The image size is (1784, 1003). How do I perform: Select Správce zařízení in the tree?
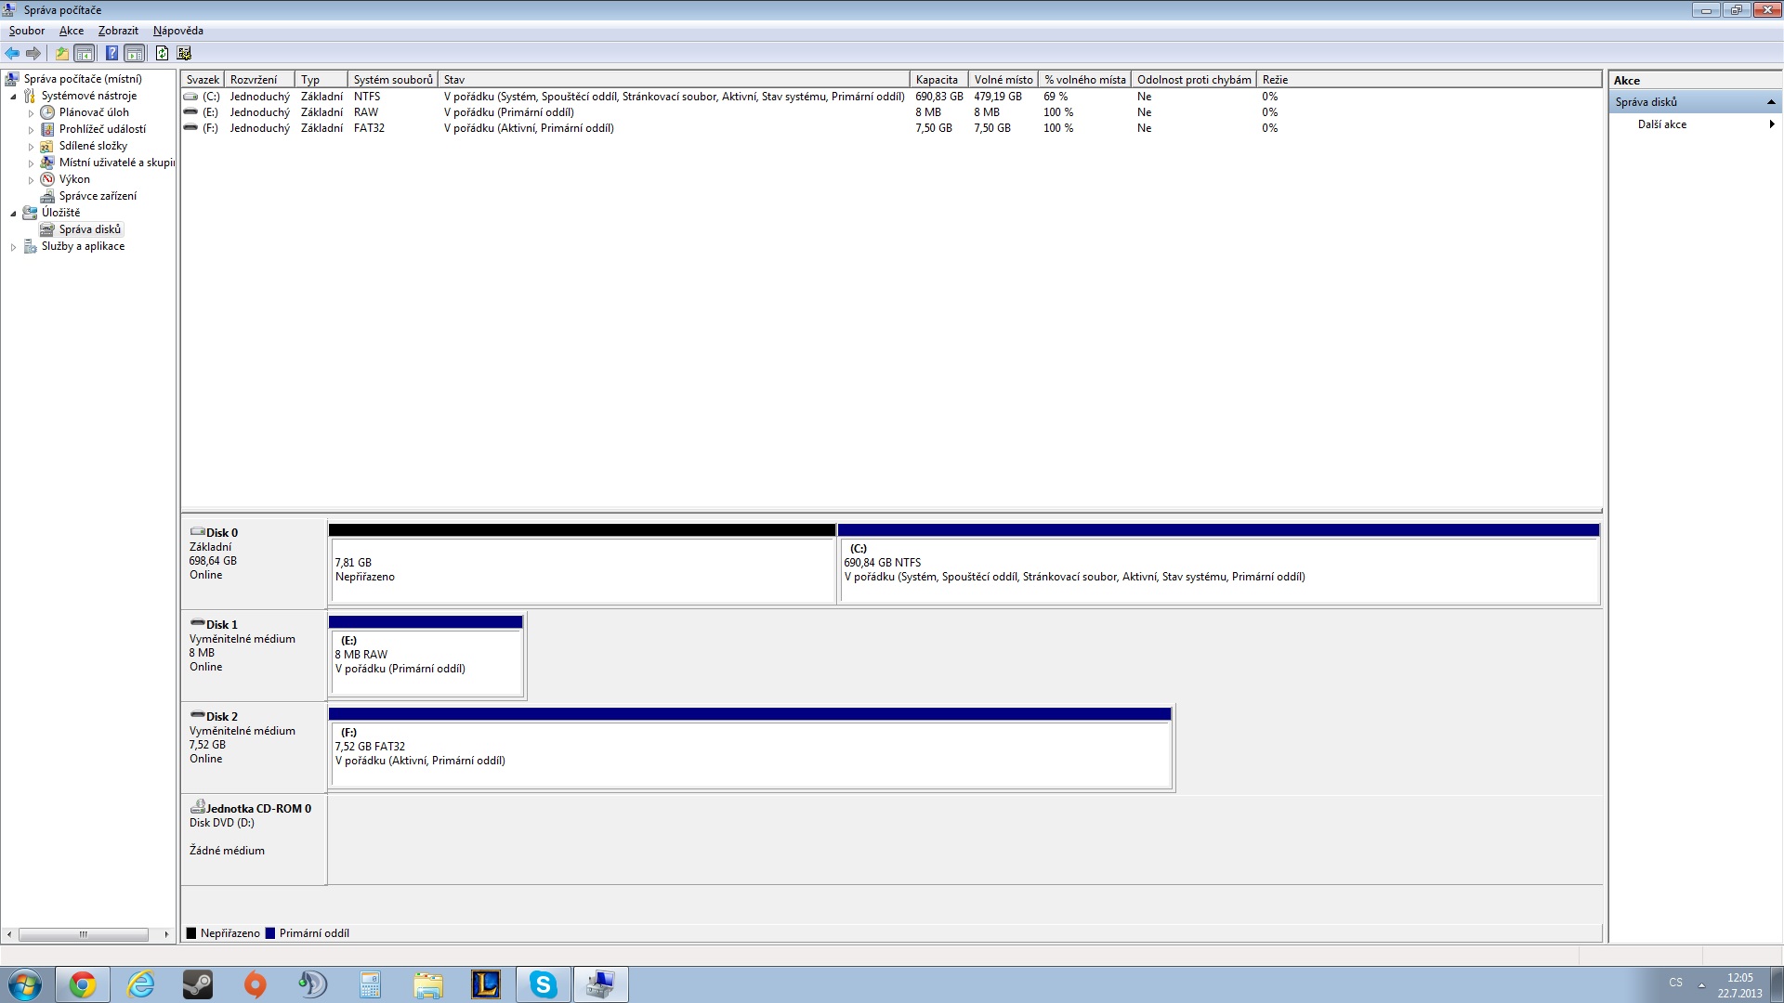click(98, 196)
